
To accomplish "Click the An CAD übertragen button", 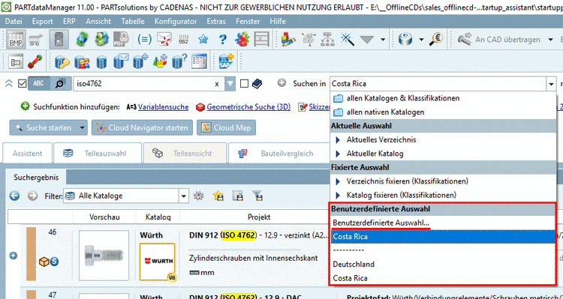I will [x=500, y=40].
